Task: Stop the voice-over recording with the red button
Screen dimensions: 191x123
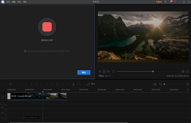Action: point(47,27)
